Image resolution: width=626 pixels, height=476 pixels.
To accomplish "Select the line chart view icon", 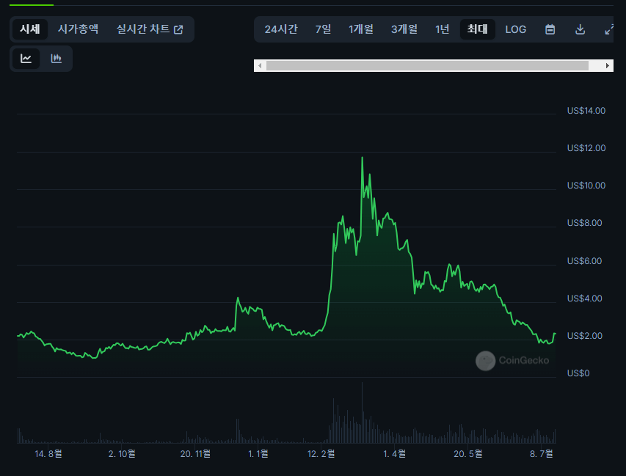I will (26, 58).
